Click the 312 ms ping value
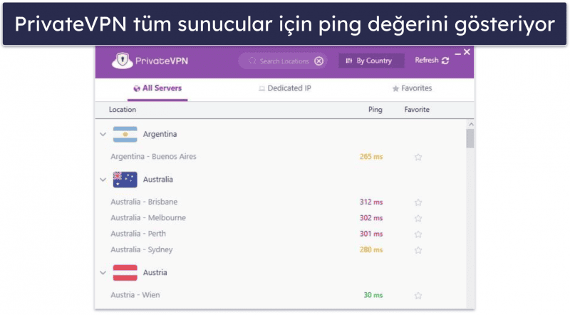Screen dimensions: 570x315 coord(371,202)
